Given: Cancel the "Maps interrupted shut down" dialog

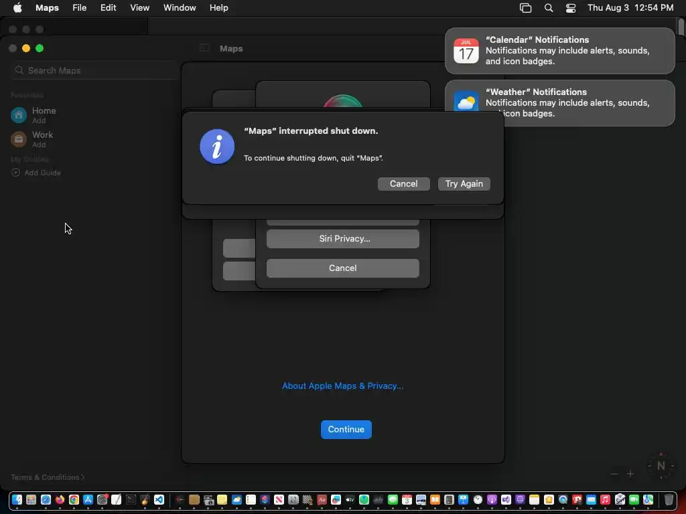Looking at the screenshot, I should pos(403,183).
